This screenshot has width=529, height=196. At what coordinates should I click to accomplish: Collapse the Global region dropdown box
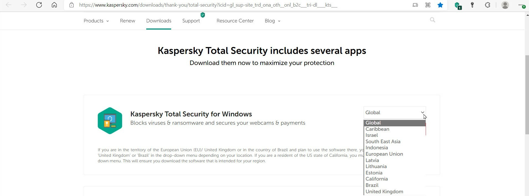[394, 113]
